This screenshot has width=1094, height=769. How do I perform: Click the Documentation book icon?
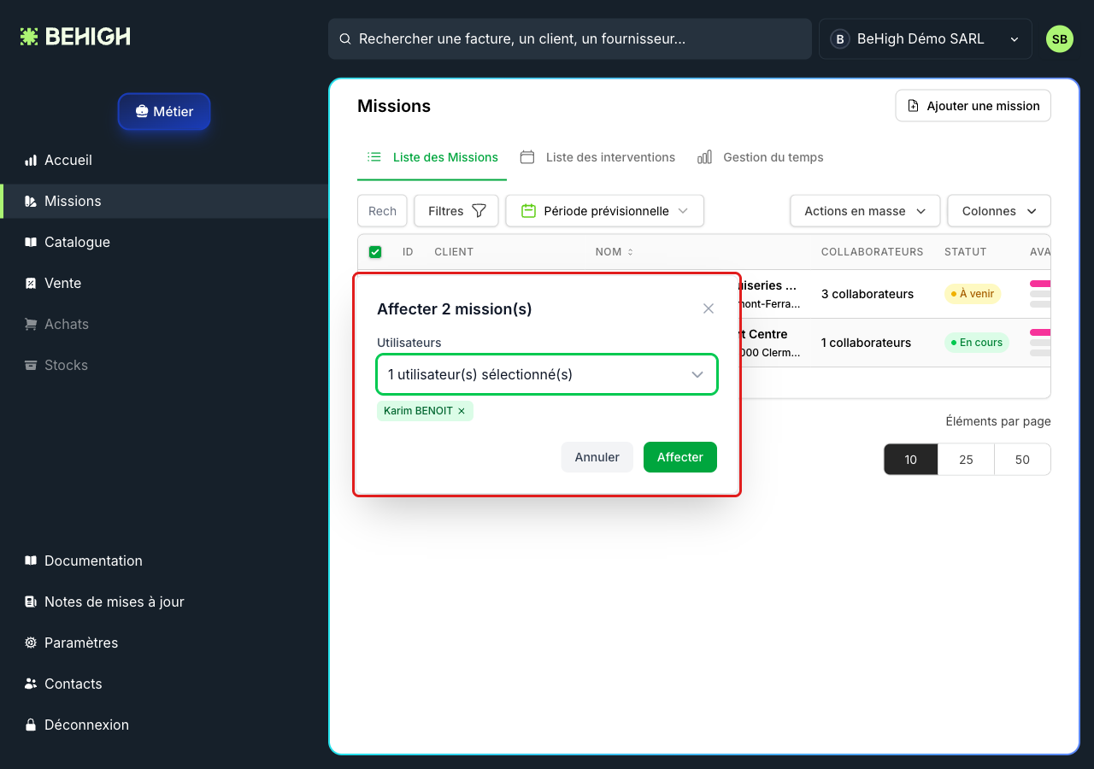point(31,561)
